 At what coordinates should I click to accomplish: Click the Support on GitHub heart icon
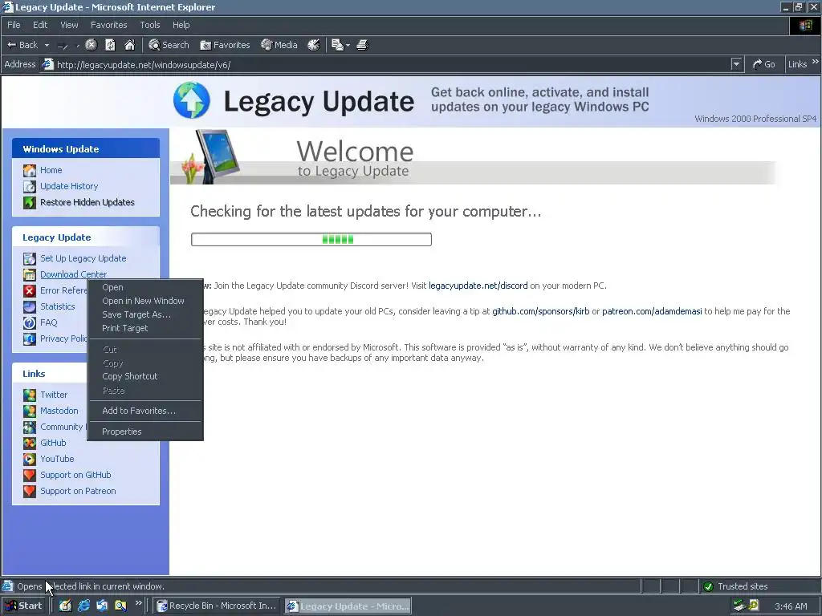[30, 475]
